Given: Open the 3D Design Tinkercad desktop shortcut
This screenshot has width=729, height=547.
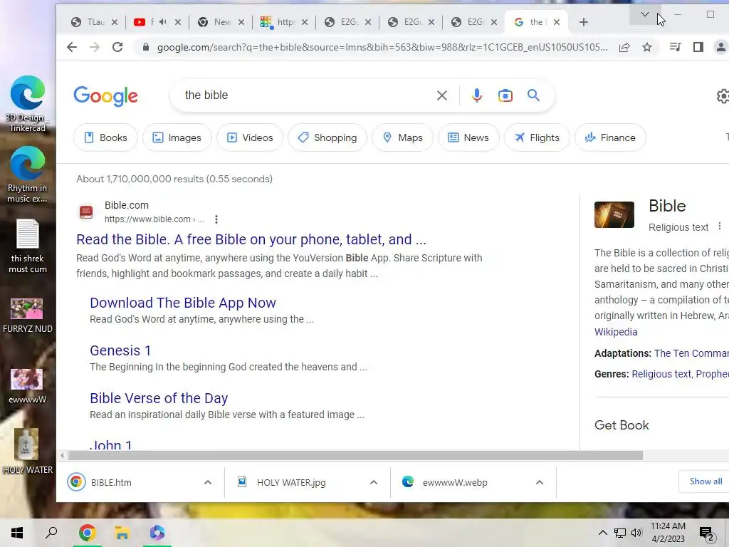Looking at the screenshot, I should 28,104.
